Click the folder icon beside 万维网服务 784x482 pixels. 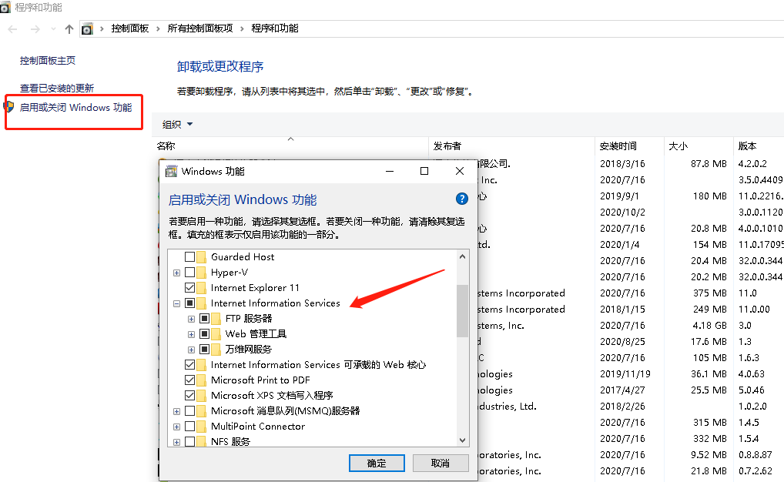pyautogui.click(x=216, y=349)
